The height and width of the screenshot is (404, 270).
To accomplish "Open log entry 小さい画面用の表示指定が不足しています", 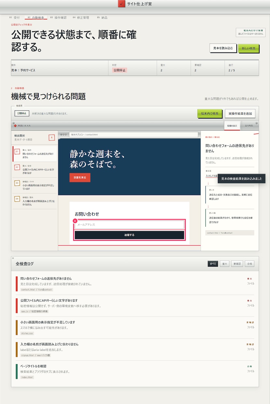I will click(135, 327).
